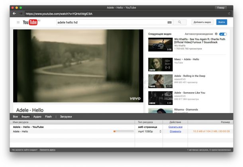Click the YouTube logo
Viewport: 243px width, 167px height.
pyautogui.click(x=32, y=22)
